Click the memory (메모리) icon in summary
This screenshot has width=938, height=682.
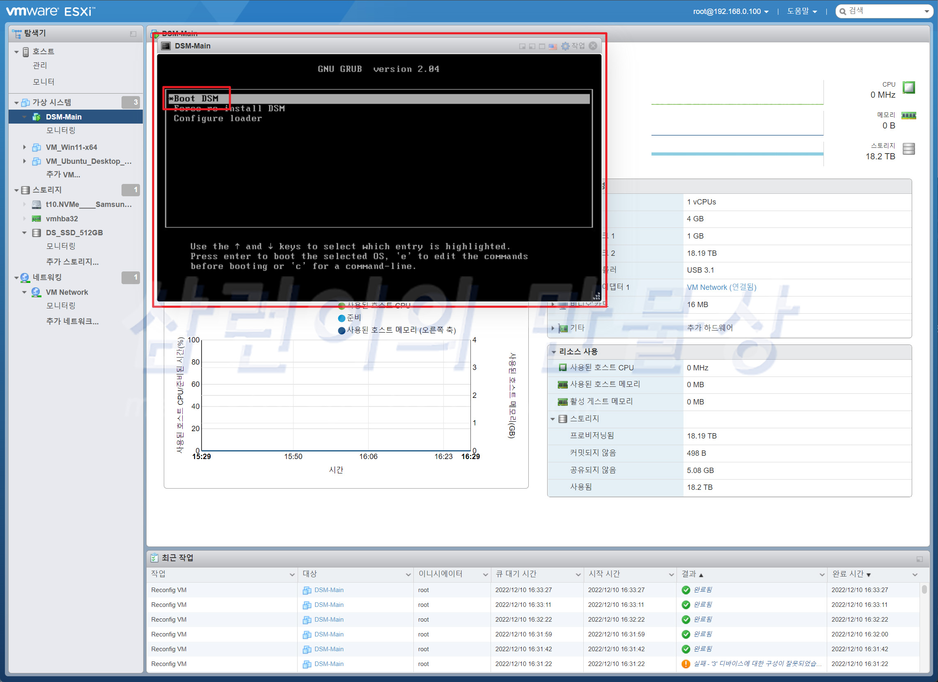coord(908,116)
